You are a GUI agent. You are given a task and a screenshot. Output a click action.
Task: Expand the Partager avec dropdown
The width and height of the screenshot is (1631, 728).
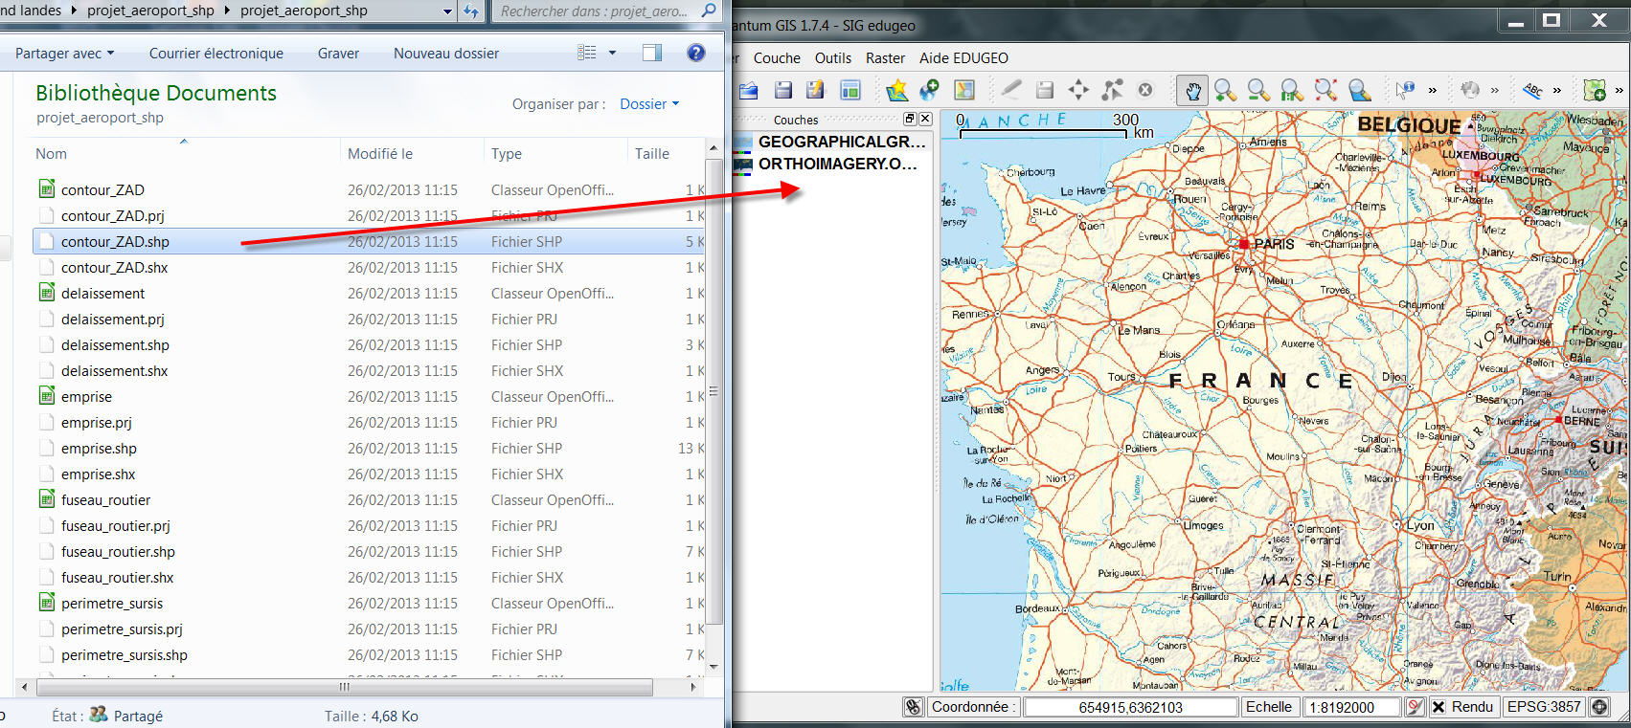[64, 54]
